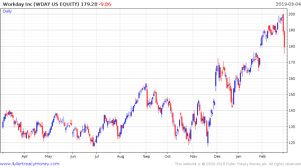Viewport: 301px width, 168px height.
Task: Click the Sep label on the time axis
Action: tap(146, 157)
